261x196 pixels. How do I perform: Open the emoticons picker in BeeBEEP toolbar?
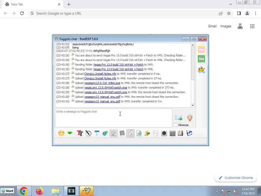click(61, 133)
